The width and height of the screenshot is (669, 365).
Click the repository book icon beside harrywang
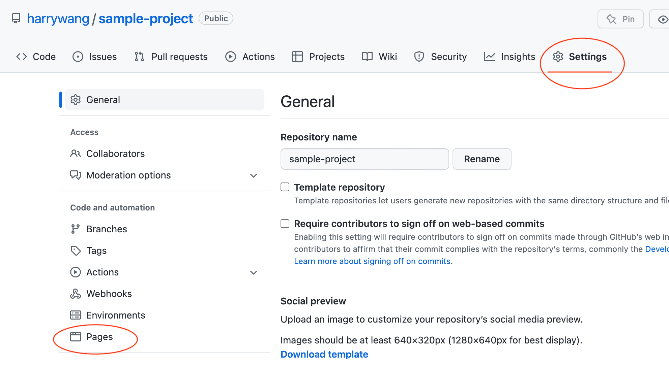click(x=16, y=19)
